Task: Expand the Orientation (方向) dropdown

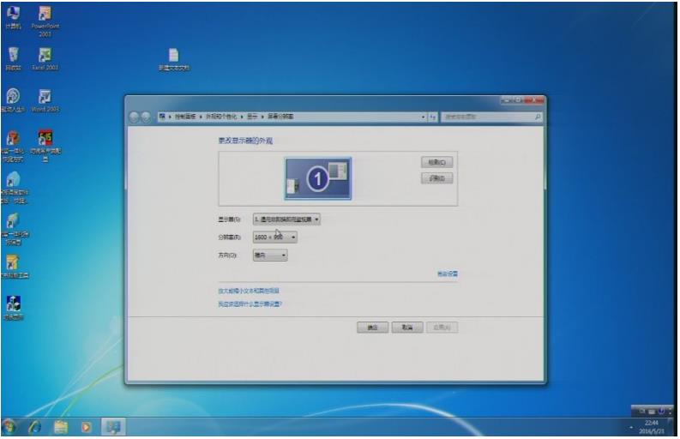Action: pos(269,255)
